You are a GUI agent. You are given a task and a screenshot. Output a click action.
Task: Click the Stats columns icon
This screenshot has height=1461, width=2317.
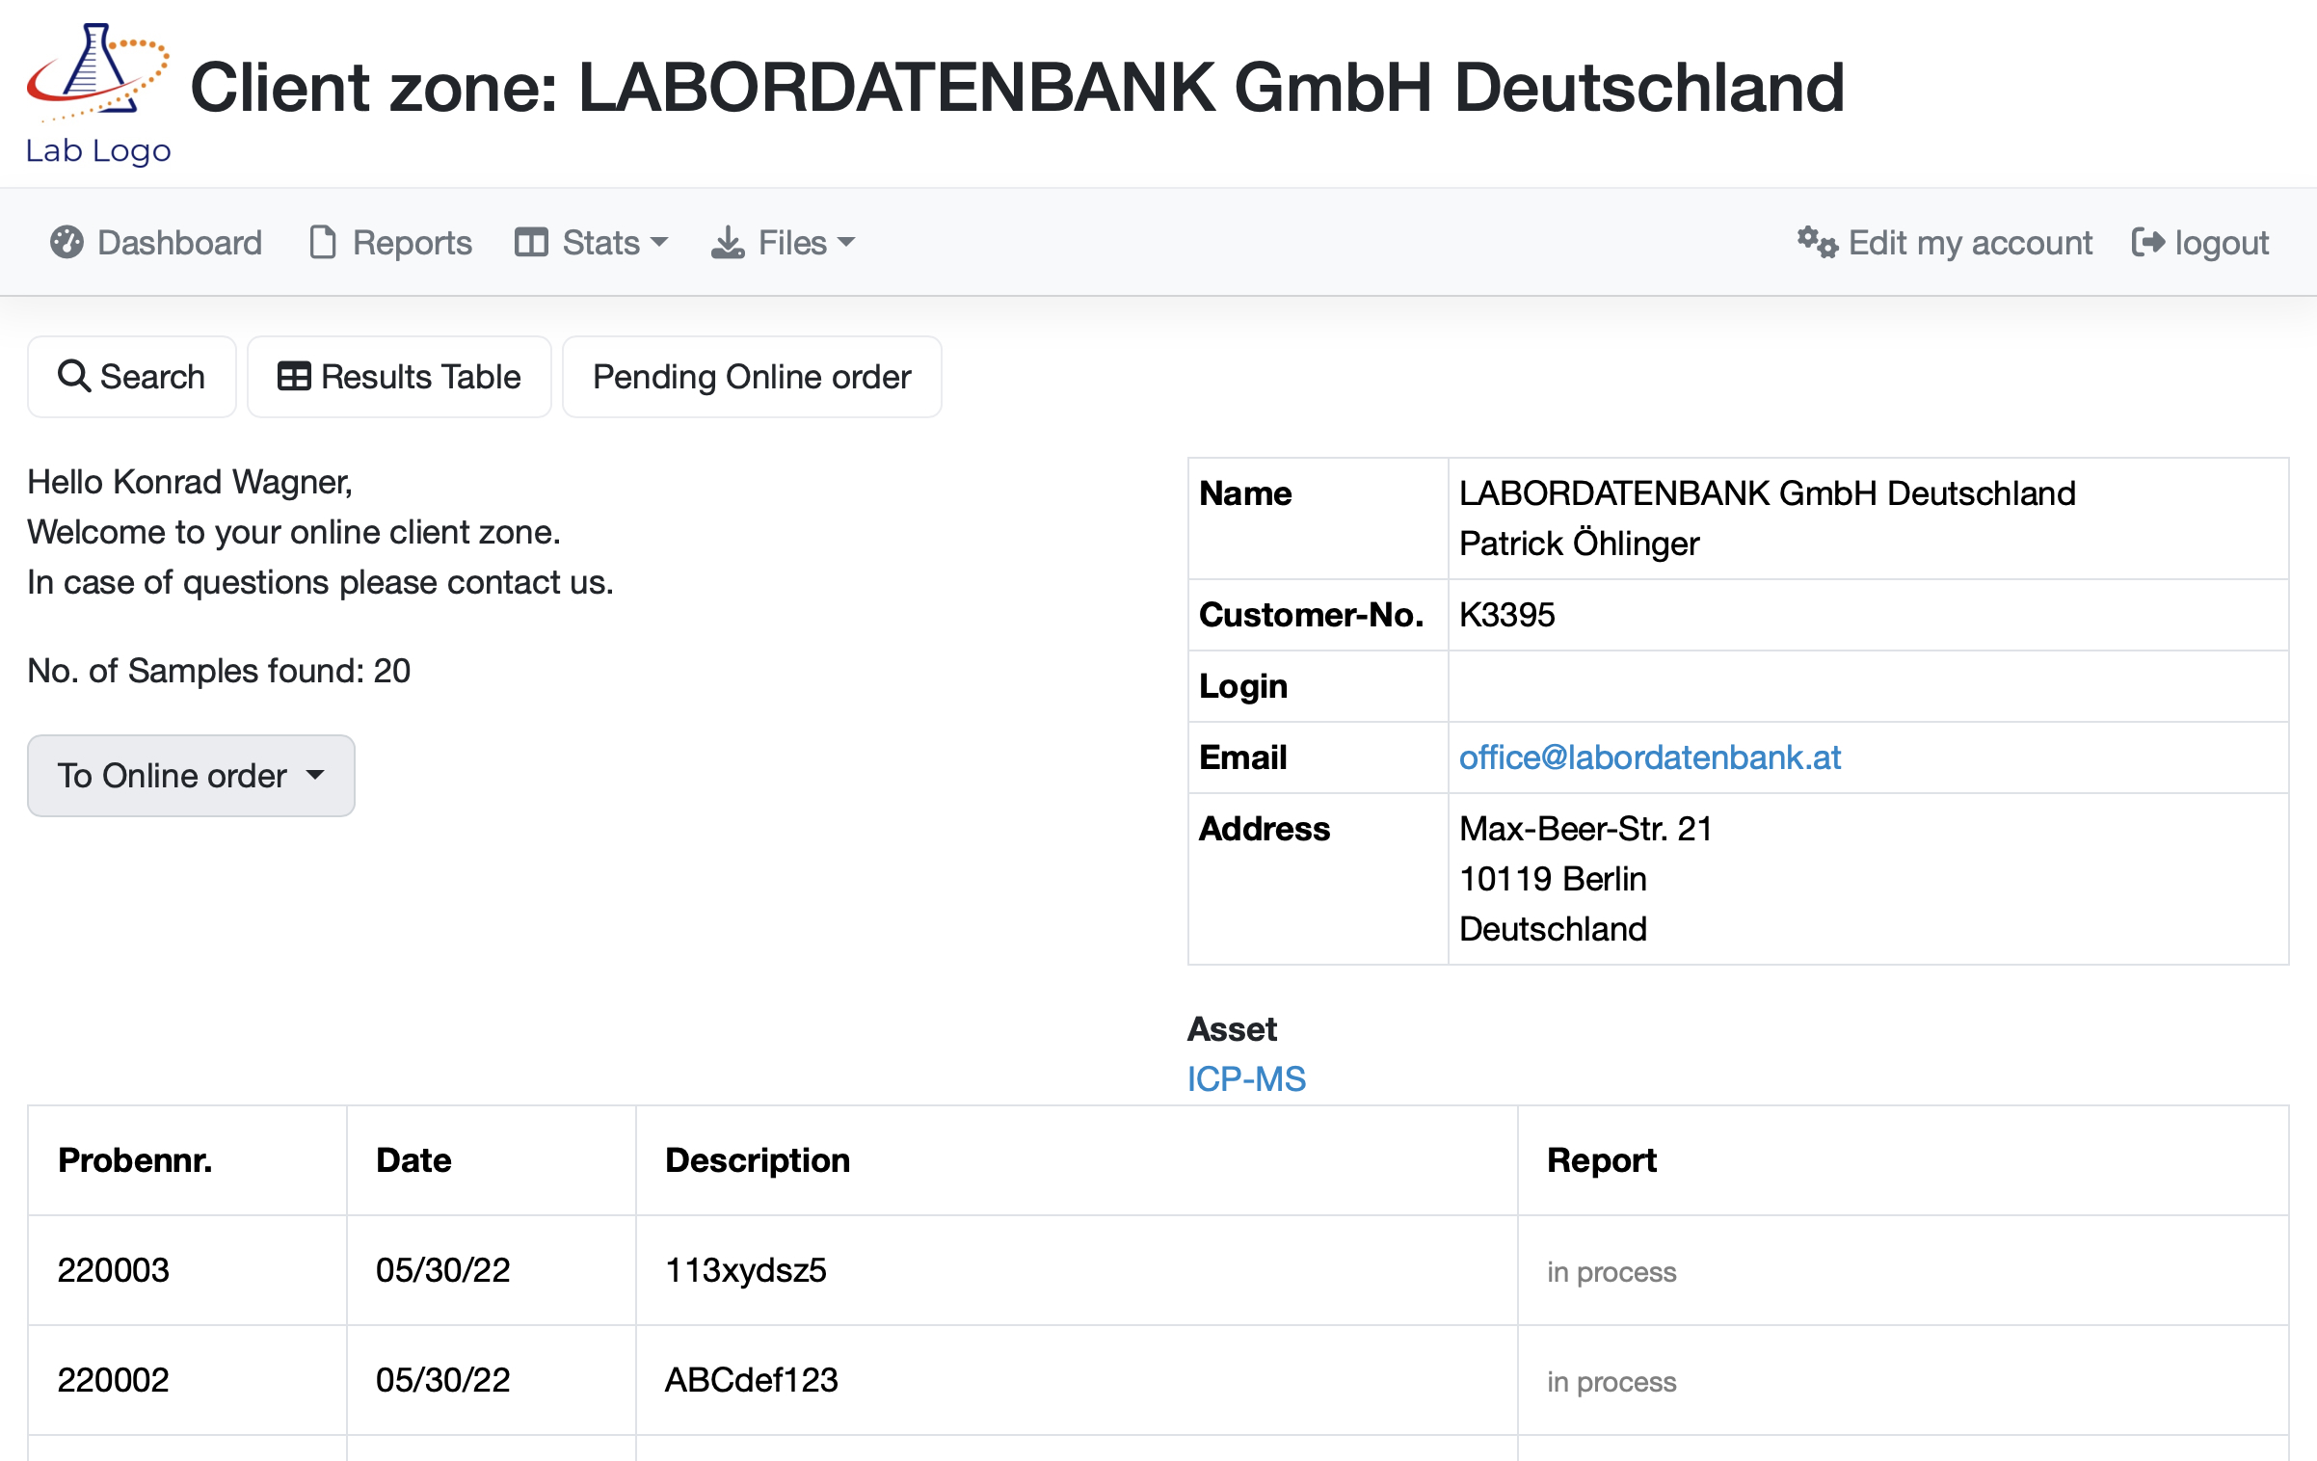tap(531, 242)
